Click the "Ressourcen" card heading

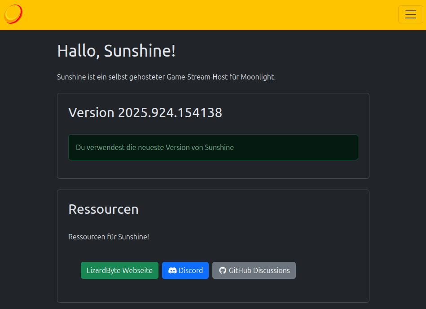[x=103, y=209]
